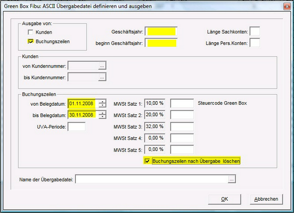Close the Green Box Fibu dialog
The height and width of the screenshot is (213, 294).
pos(287,7)
